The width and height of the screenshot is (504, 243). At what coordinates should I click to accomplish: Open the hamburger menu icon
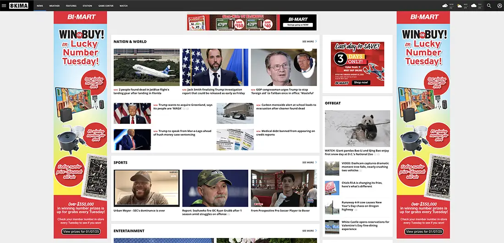coord(4,6)
